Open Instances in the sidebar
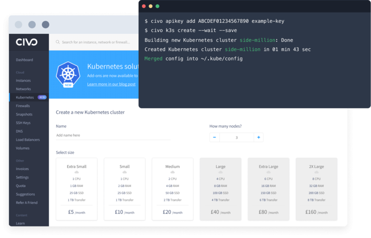The image size is (371, 238). tap(23, 80)
